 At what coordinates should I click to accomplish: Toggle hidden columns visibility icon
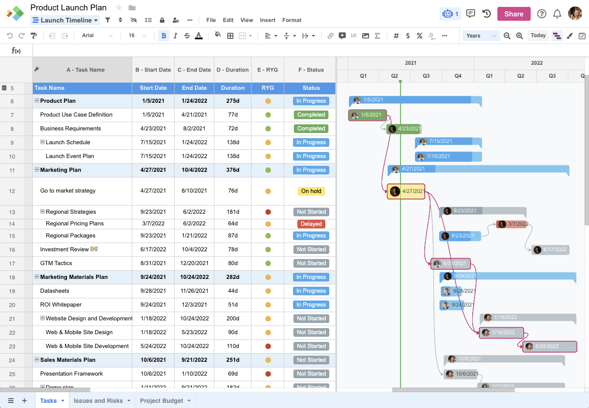133,20
